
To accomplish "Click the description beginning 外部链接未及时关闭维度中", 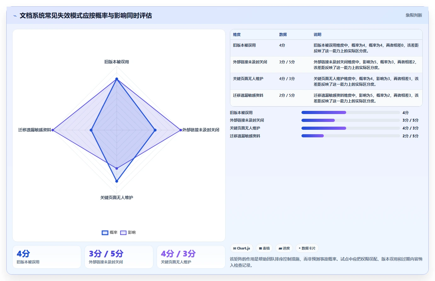I will point(366,65).
